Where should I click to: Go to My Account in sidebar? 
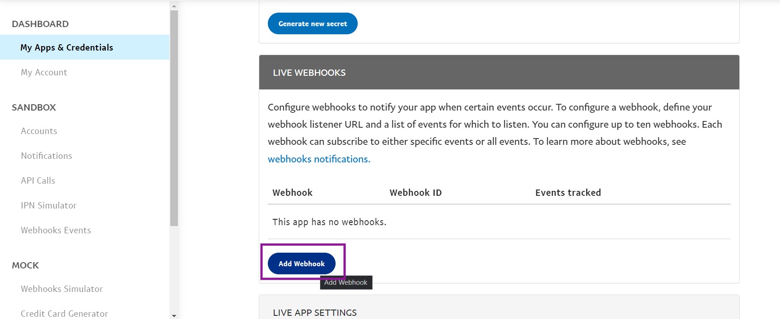click(x=44, y=72)
